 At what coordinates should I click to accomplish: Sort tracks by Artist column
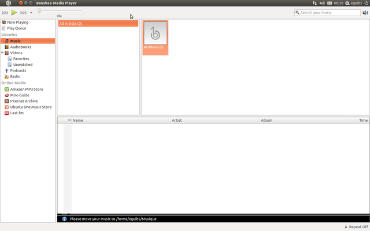(x=215, y=121)
